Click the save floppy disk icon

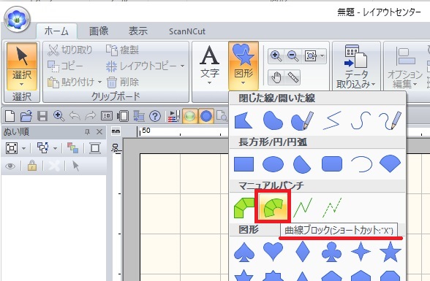coord(42,116)
